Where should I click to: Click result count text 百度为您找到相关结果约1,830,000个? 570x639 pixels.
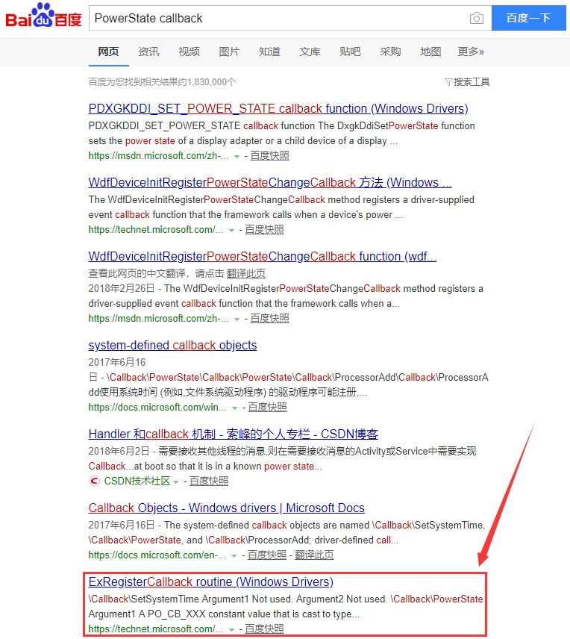[x=162, y=82]
